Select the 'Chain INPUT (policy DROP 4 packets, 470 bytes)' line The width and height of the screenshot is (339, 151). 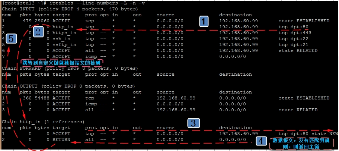(70, 9)
